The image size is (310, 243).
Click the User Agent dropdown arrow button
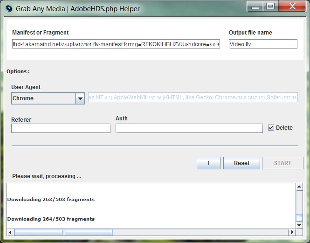point(80,98)
